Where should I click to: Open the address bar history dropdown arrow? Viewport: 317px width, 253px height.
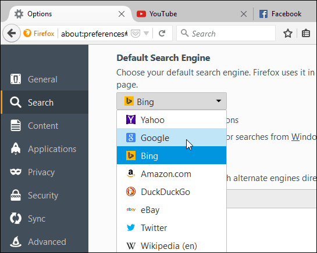146,33
